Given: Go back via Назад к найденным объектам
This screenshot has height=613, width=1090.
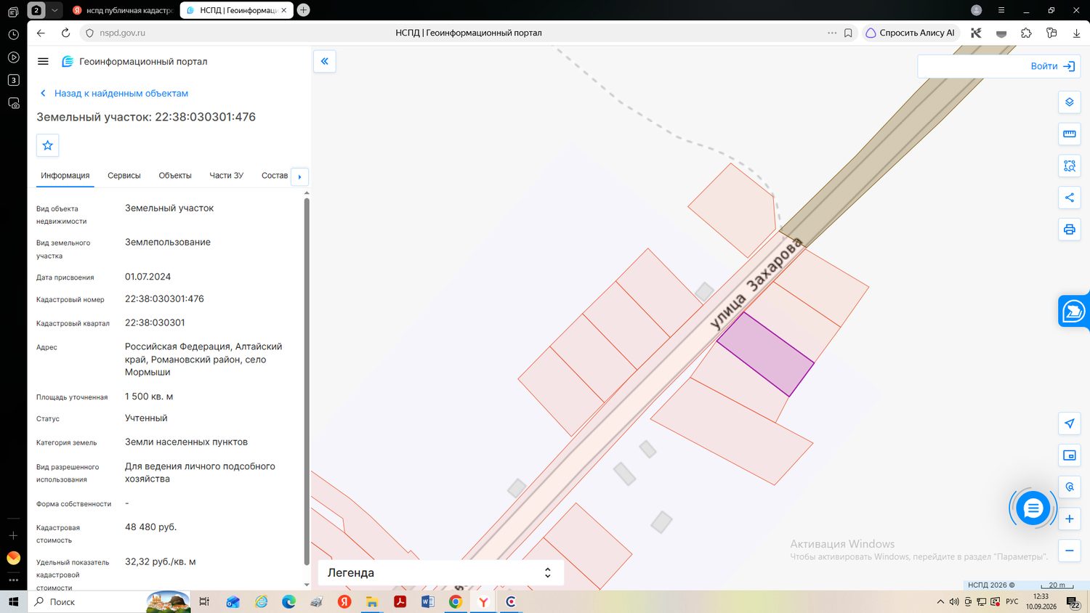Looking at the screenshot, I should (x=114, y=93).
